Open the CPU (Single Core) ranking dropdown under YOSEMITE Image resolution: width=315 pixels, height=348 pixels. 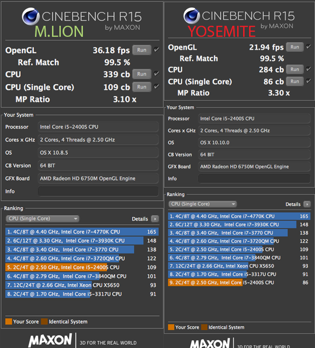203,204
